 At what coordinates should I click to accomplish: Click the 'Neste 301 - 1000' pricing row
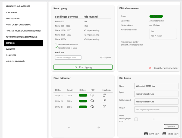[83, 26]
